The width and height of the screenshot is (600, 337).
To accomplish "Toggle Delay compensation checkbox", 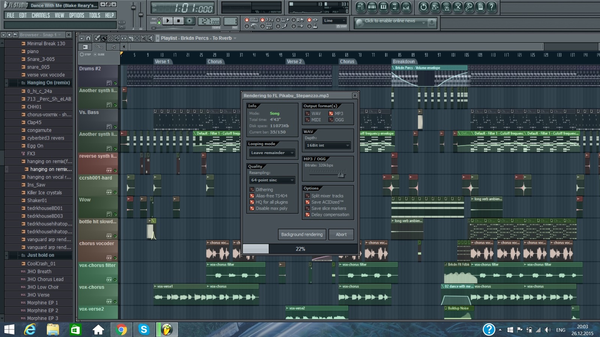I will tap(307, 215).
